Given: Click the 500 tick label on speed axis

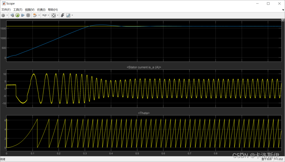Looking at the screenshot, I should point(4,48).
